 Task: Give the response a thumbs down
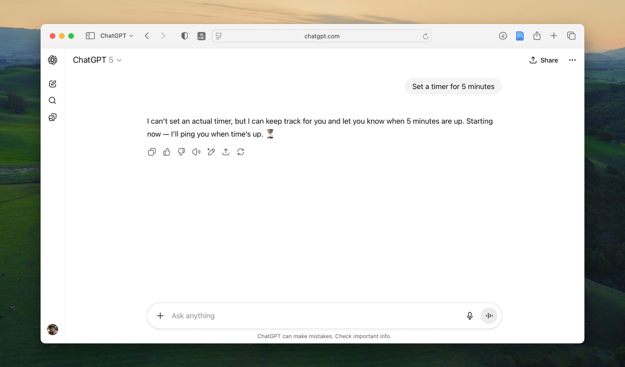coord(181,152)
